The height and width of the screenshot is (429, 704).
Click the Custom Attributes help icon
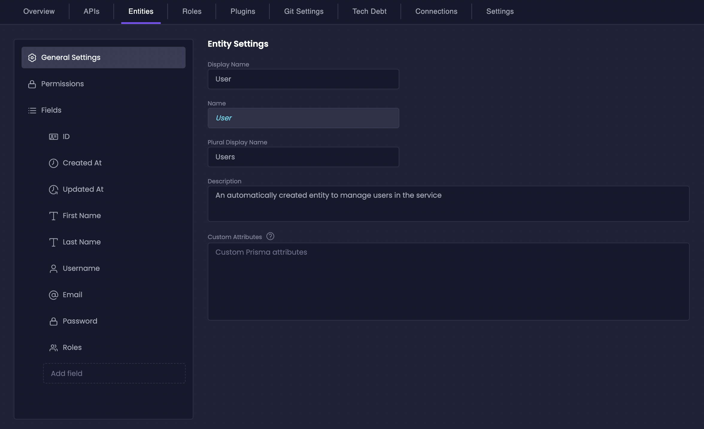270,236
